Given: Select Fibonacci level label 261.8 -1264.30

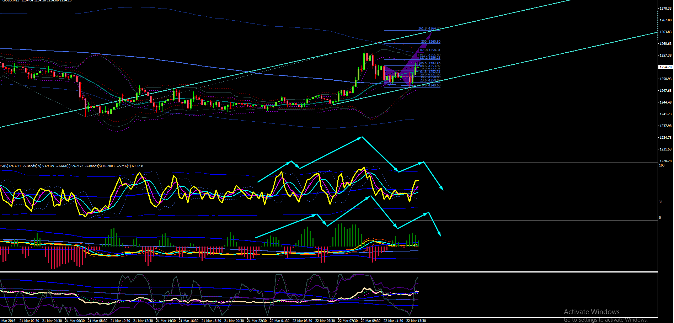Looking at the screenshot, I should pyautogui.click(x=429, y=28).
